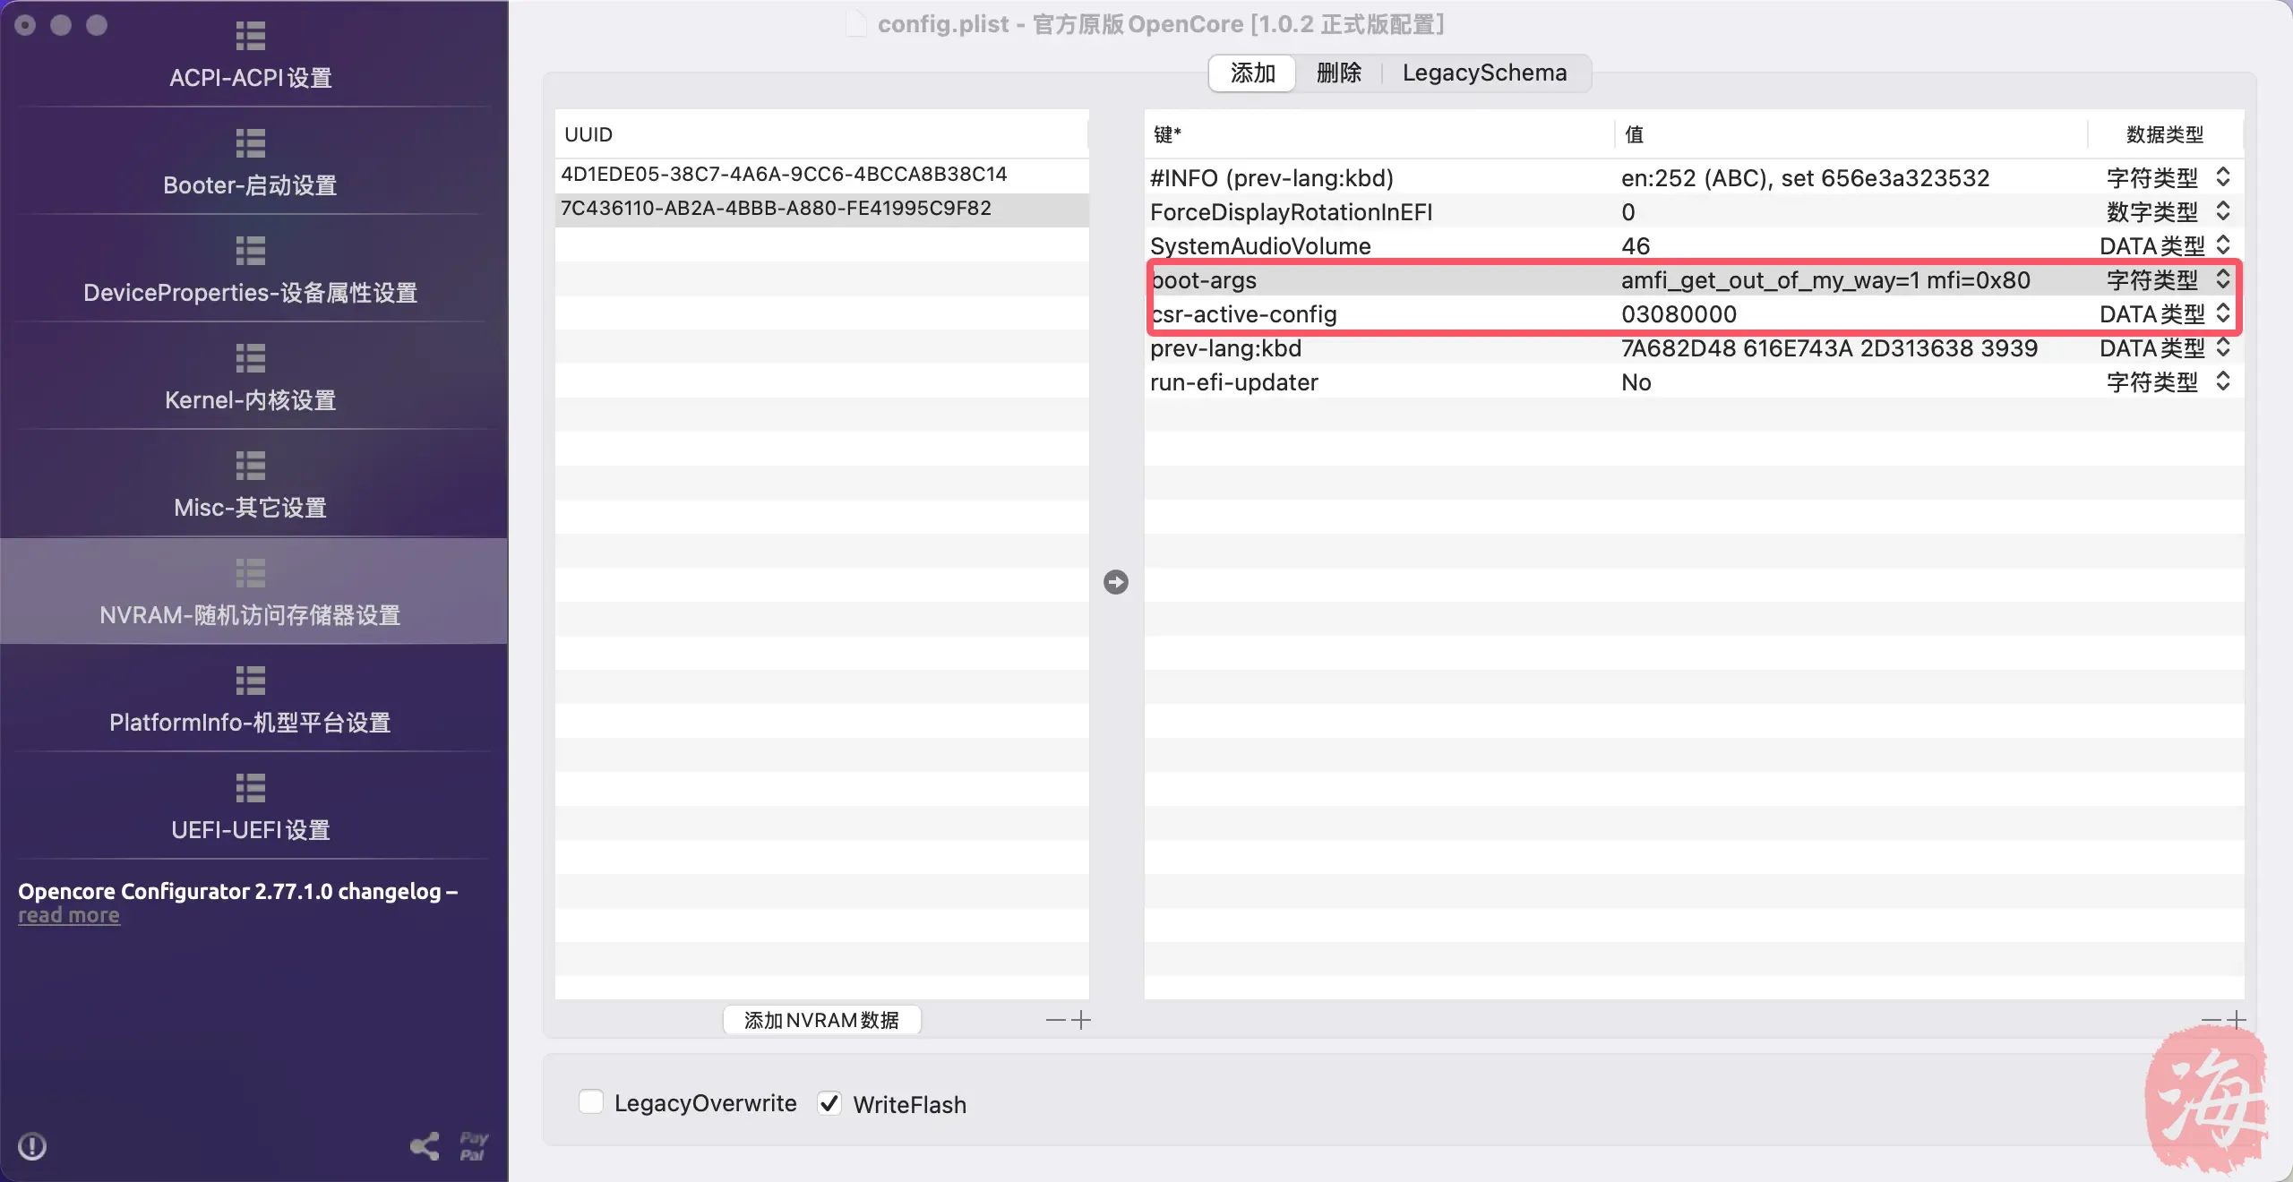Open the Booter settings icon

pos(250,143)
